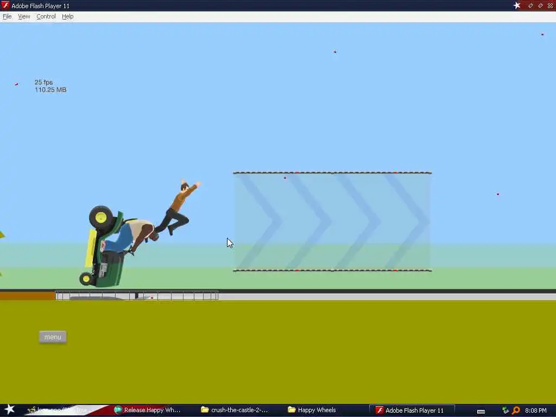Image resolution: width=556 pixels, height=417 pixels.
Task: Open the View menu
Action: [24, 16]
